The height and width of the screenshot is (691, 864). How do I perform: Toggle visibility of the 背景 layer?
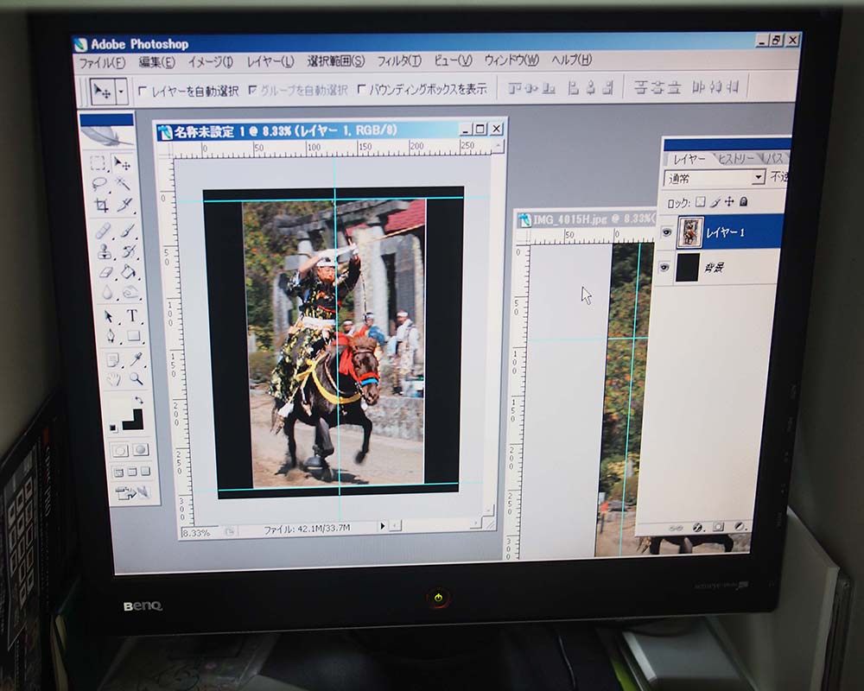pos(664,268)
